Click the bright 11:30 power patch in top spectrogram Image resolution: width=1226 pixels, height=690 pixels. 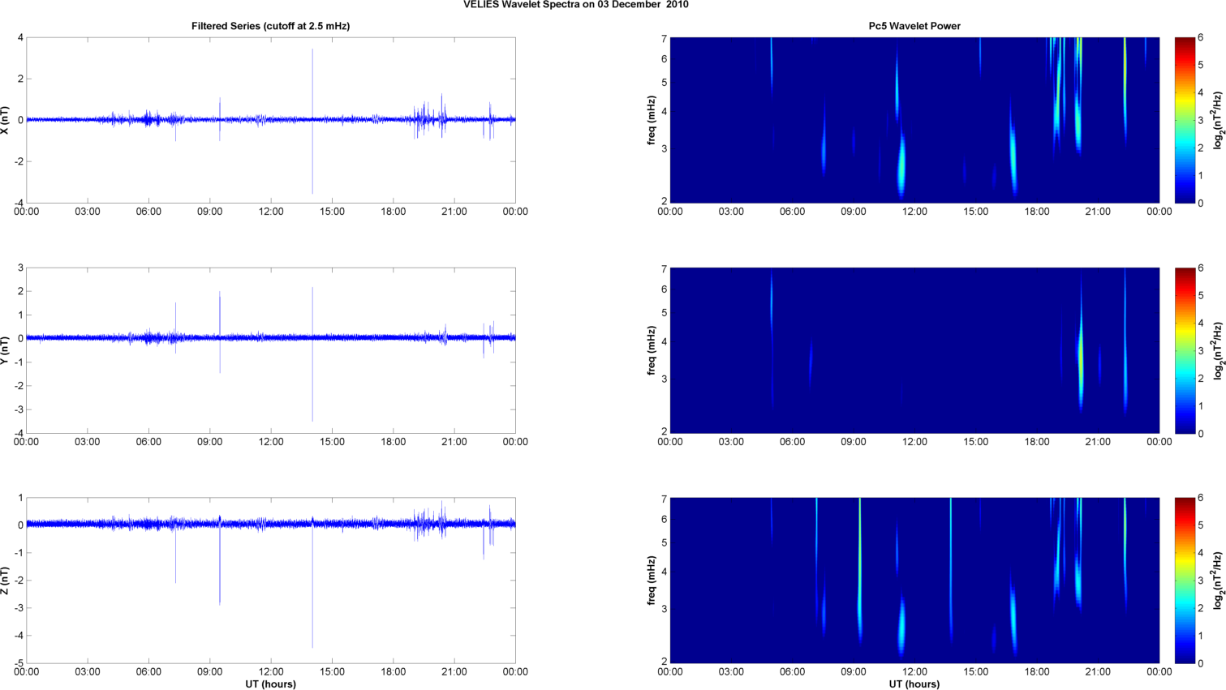901,165
